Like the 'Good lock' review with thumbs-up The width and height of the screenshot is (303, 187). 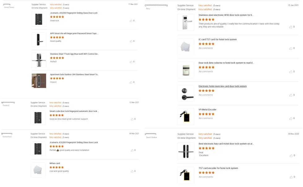[x=131, y=21]
